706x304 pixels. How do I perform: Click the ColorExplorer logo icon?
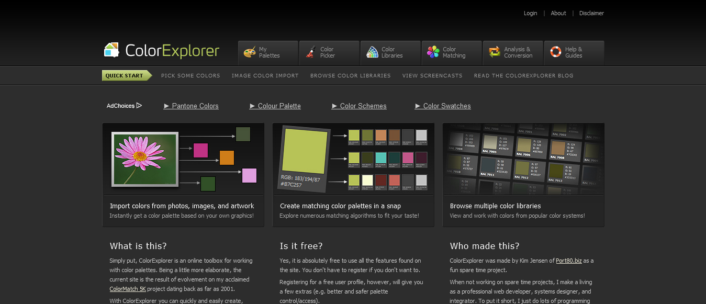click(x=111, y=50)
